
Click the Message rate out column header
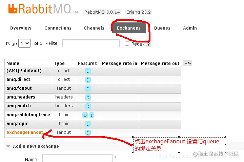tap(160, 63)
